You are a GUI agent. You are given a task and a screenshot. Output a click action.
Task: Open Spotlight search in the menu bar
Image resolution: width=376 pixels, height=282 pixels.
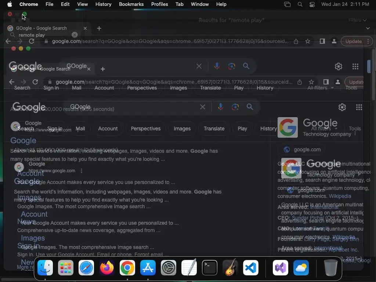(x=300, y=4)
